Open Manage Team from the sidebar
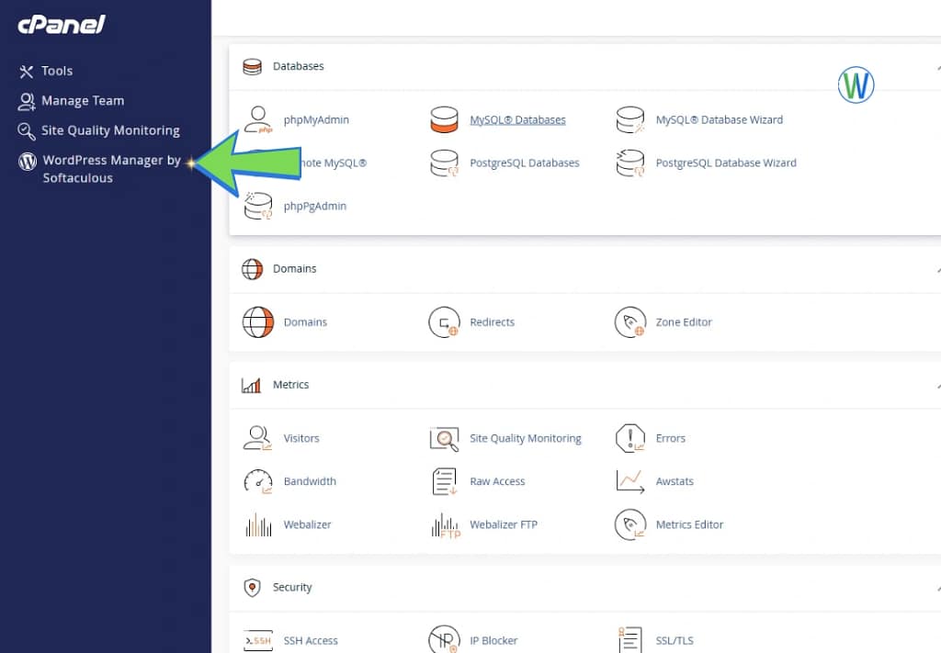The width and height of the screenshot is (941, 653). point(81,100)
